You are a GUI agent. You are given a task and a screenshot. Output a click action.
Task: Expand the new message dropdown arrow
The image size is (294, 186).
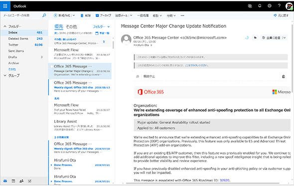click(74, 15)
